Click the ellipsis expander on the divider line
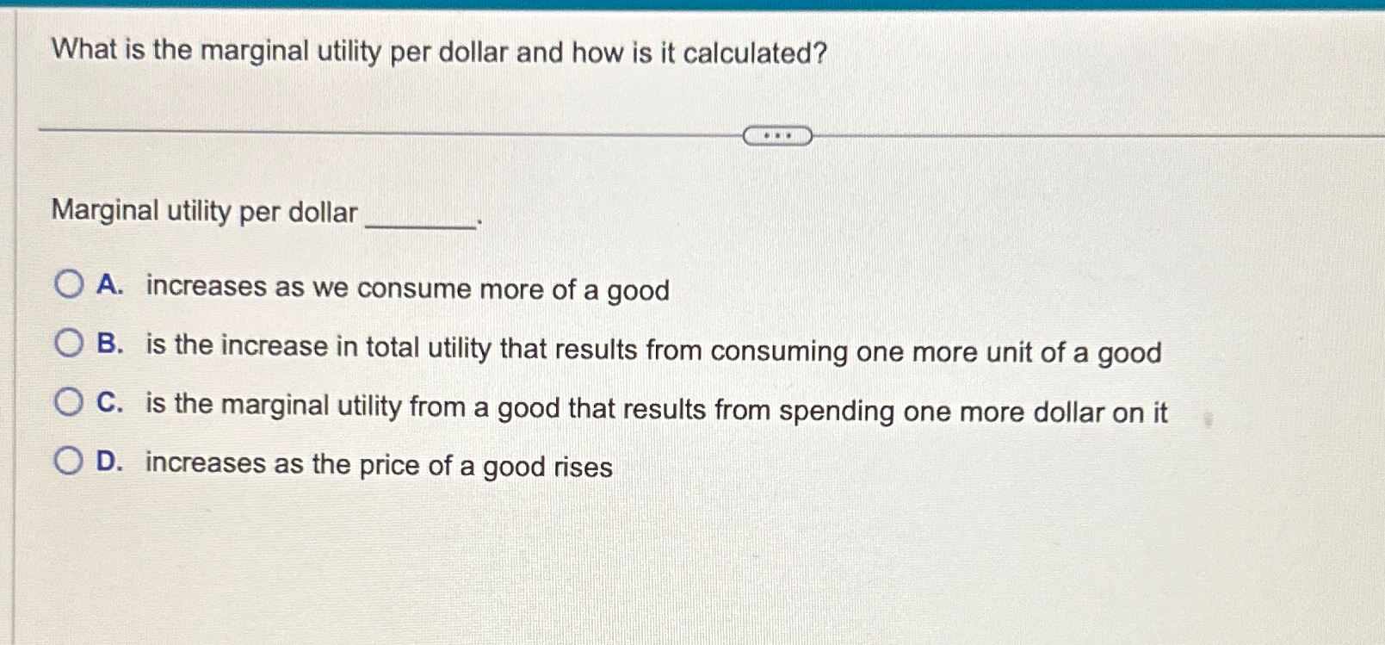This screenshot has height=645, width=1385. click(777, 135)
